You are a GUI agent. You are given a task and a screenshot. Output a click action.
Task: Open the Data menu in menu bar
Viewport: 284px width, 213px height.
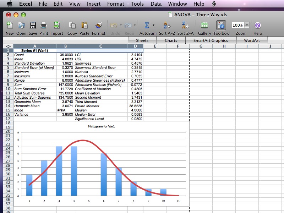point(156,4)
